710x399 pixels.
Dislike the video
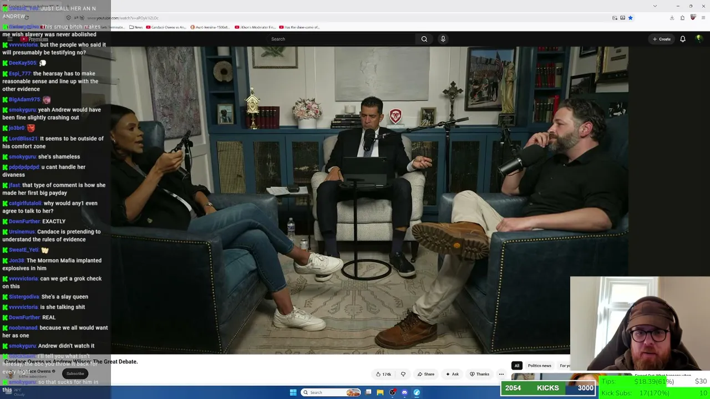click(403, 374)
